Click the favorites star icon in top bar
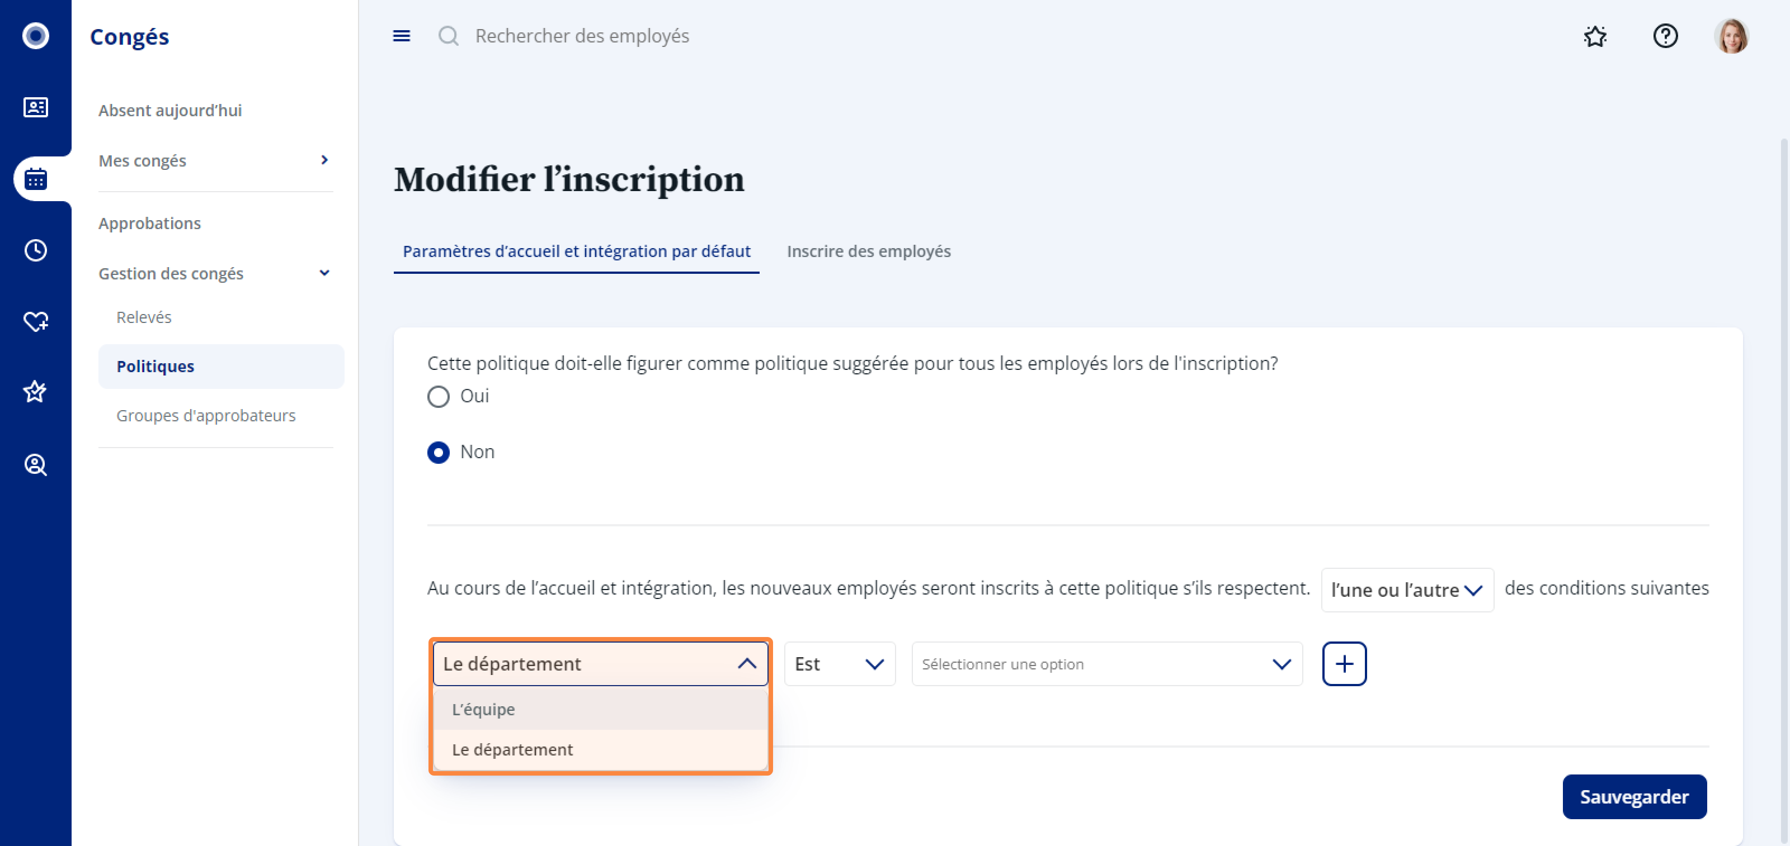 click(x=1595, y=35)
